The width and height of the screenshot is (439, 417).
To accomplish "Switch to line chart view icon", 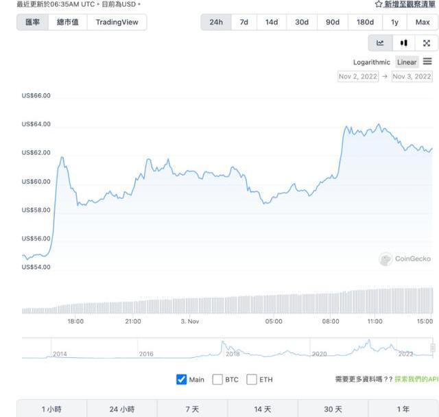I will click(380, 43).
